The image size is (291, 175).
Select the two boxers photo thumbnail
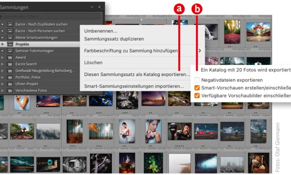coord(179,131)
